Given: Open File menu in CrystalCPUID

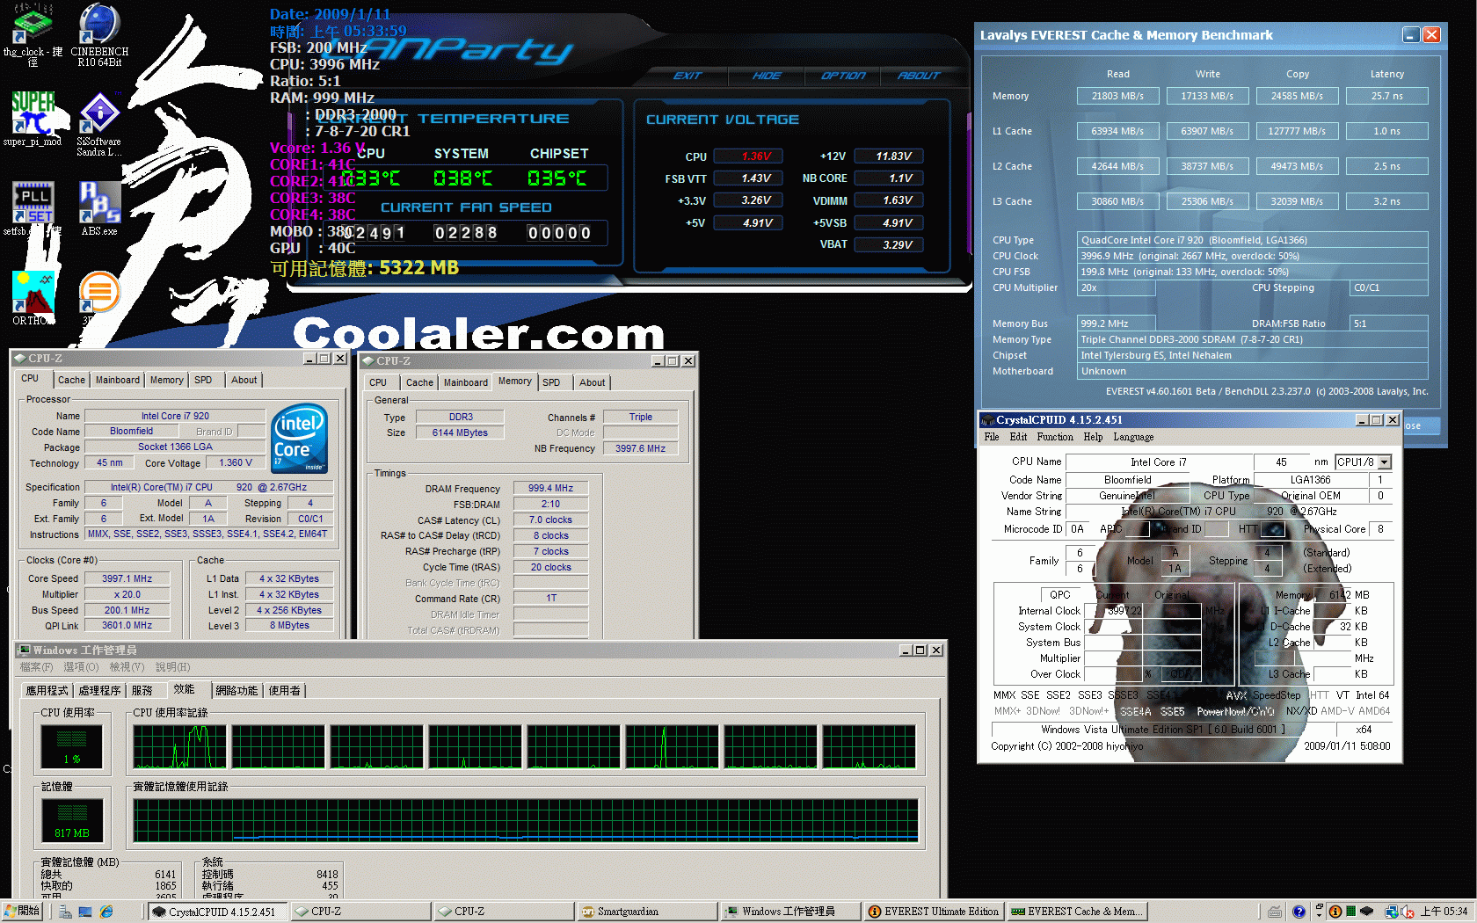Looking at the screenshot, I should (x=992, y=437).
